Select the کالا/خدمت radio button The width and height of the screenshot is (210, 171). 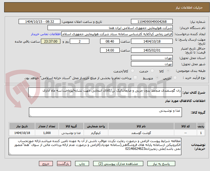click(132, 70)
